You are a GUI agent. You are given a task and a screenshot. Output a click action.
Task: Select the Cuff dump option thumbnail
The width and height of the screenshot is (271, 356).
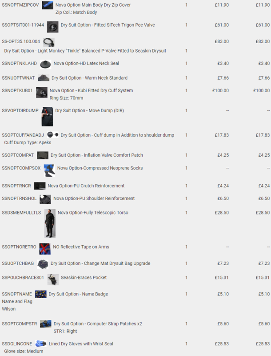[x=53, y=135]
